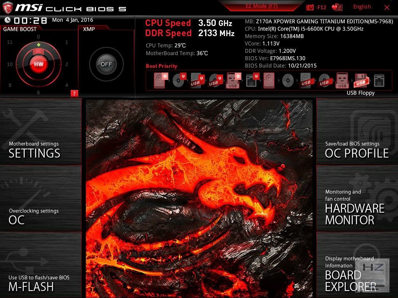Screen dimensions: 398x298
Task: Open favorites with the heart icon
Action: pyautogui.click(x=337, y=7)
